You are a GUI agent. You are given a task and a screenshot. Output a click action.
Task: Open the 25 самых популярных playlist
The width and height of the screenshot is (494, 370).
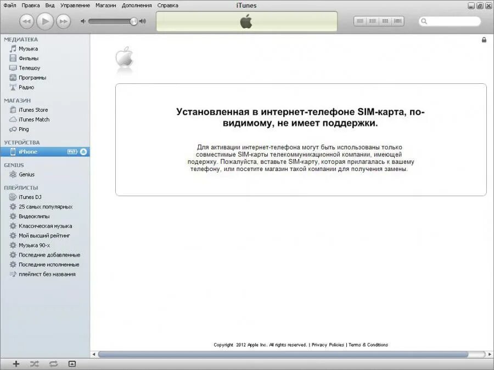(45, 207)
